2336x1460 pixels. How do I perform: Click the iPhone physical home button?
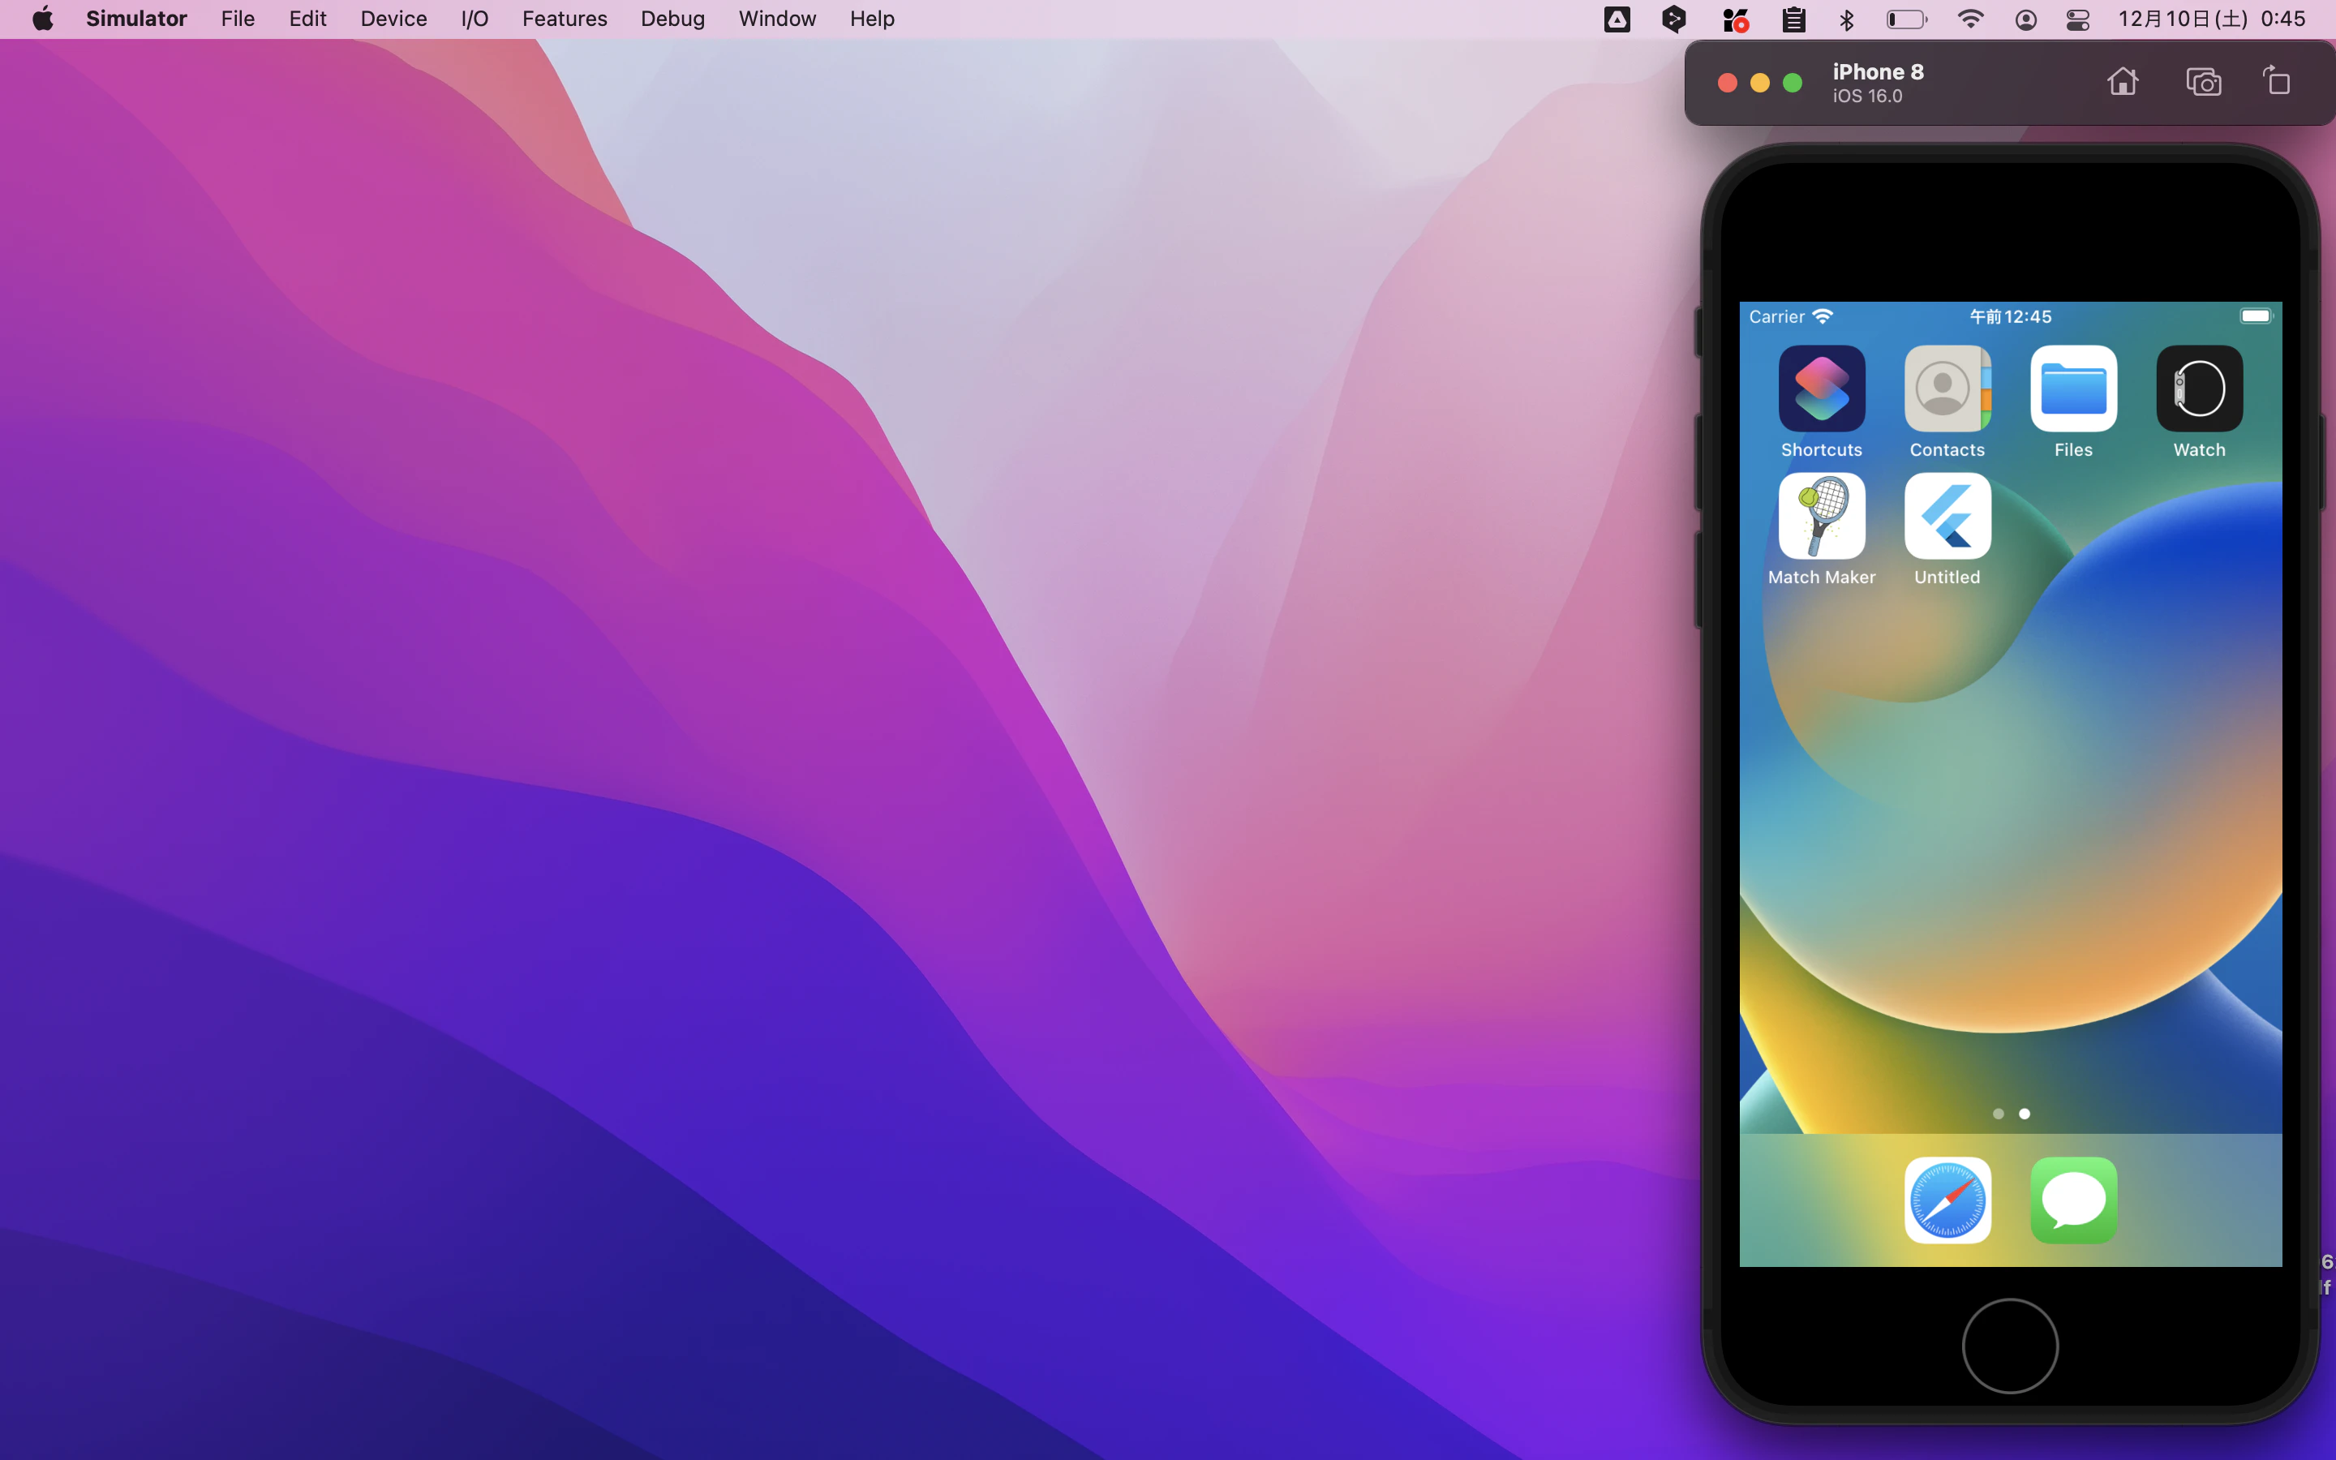click(2010, 1346)
